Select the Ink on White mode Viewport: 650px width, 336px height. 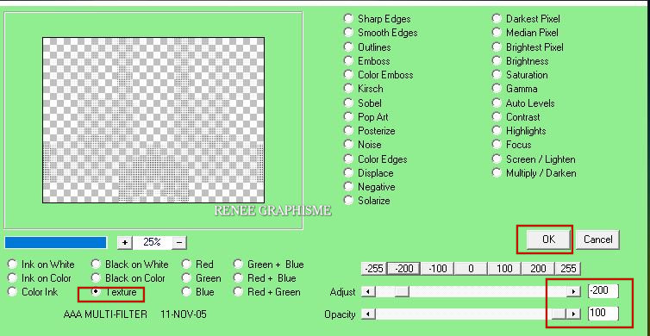pos(41,264)
